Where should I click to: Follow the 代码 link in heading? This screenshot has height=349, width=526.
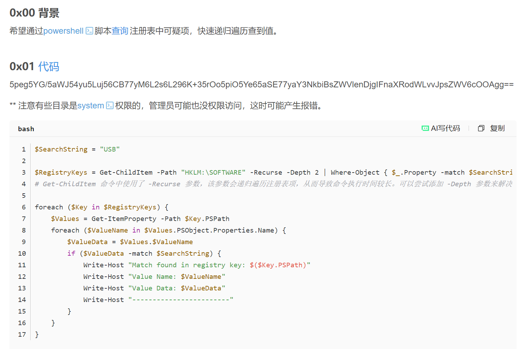tap(48, 66)
